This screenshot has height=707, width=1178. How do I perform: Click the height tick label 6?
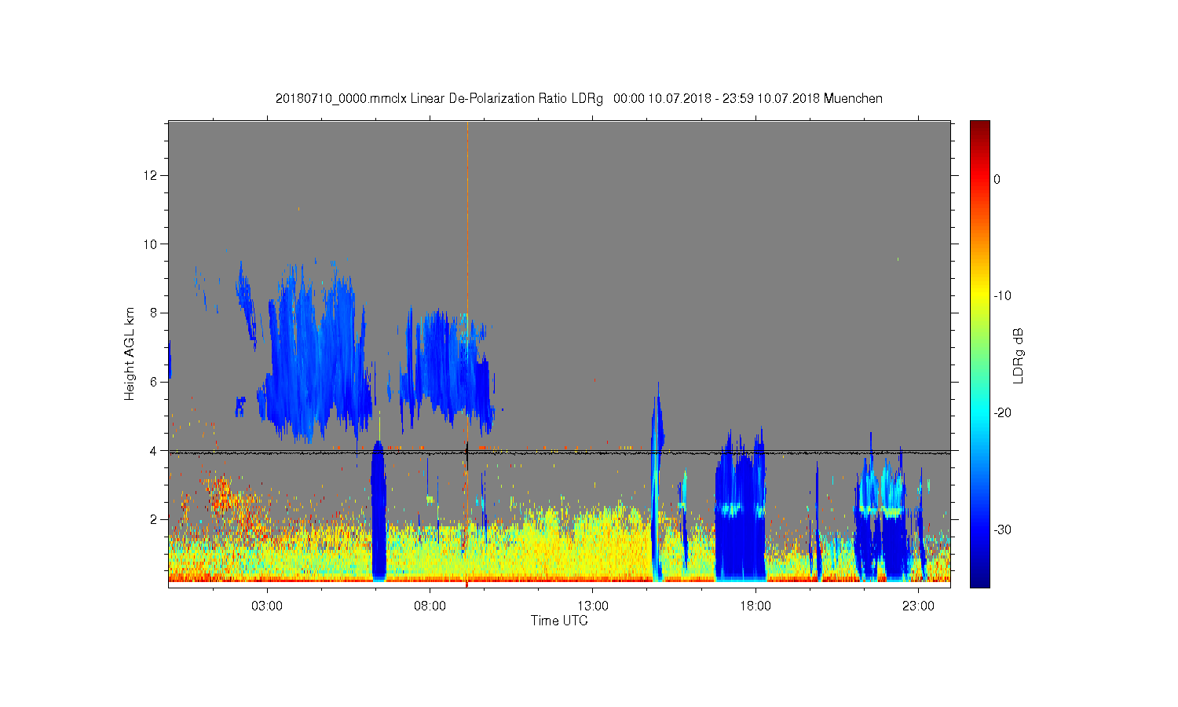[155, 382]
